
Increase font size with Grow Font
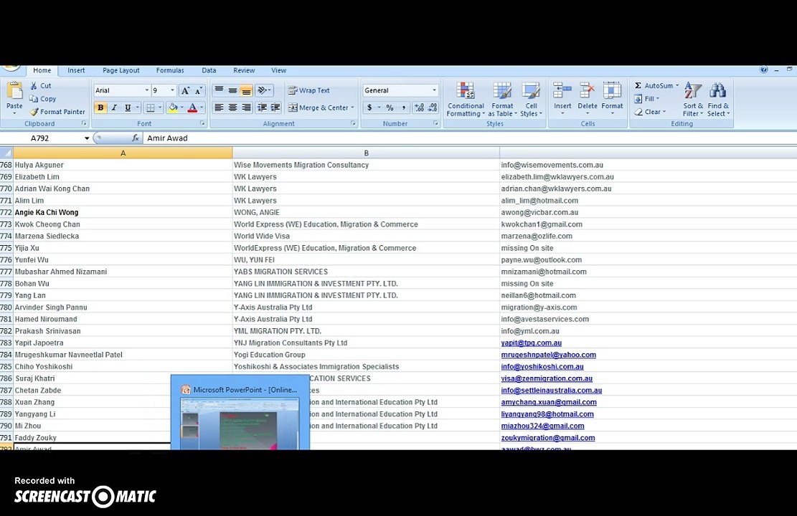point(186,90)
